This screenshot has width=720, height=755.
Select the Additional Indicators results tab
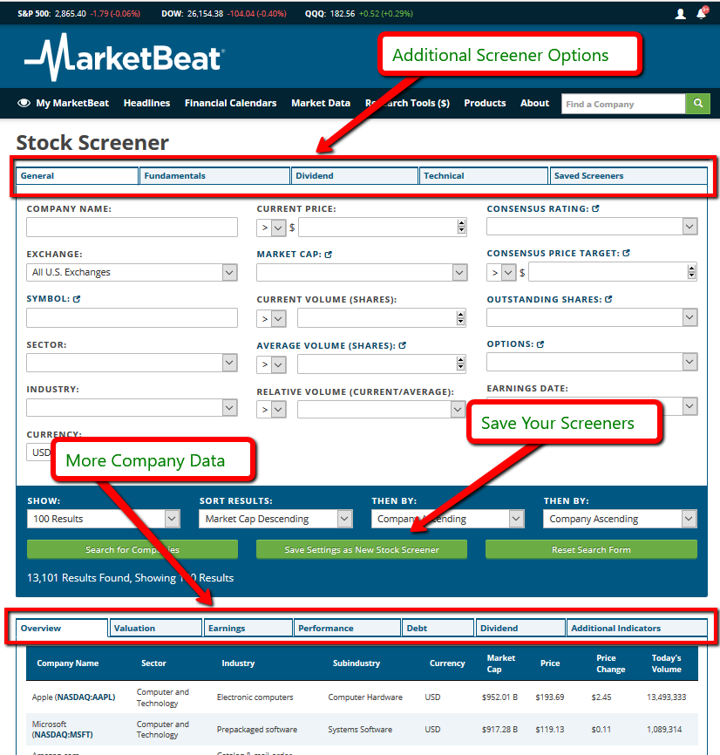(x=636, y=628)
